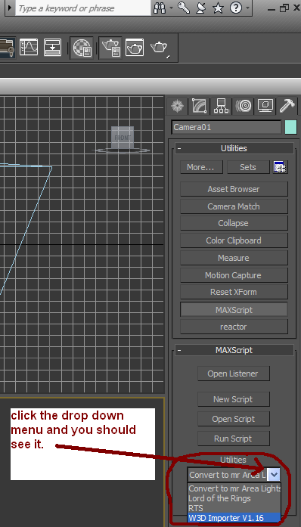Click the Sets button
The image size is (301, 527).
[x=248, y=167]
